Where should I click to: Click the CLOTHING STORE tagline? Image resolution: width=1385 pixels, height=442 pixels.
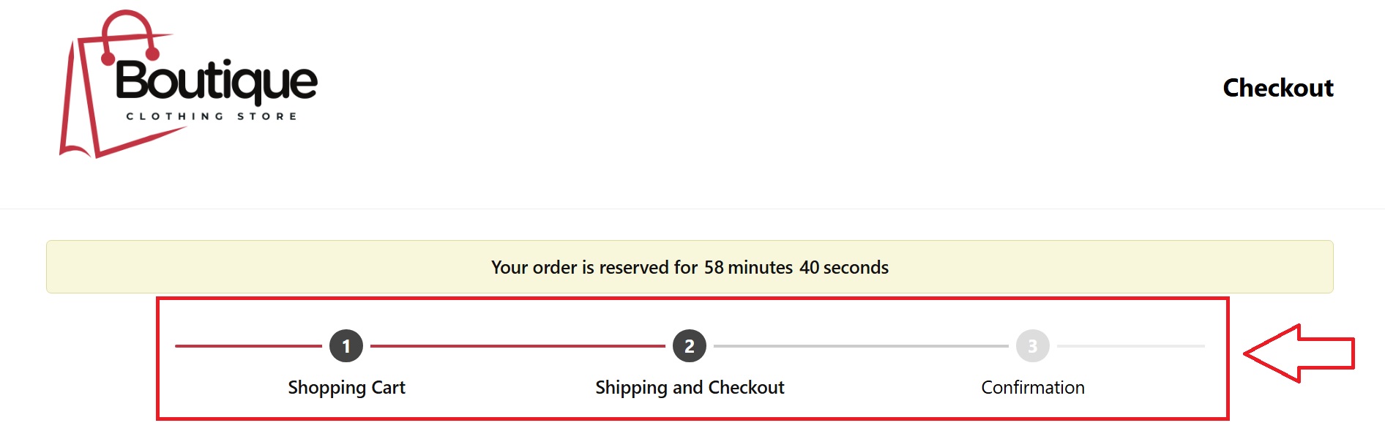(212, 116)
